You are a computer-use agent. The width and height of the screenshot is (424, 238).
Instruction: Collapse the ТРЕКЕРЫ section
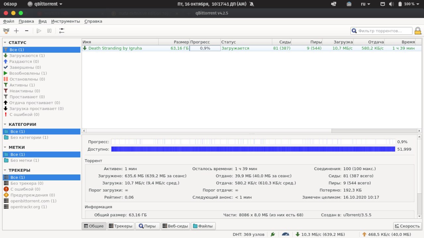(5, 170)
